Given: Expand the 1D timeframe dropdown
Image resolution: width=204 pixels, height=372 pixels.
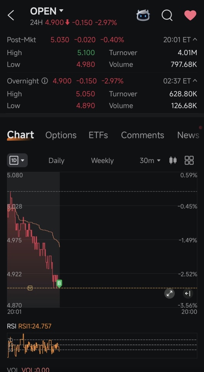Looking at the screenshot, I should [17, 160].
